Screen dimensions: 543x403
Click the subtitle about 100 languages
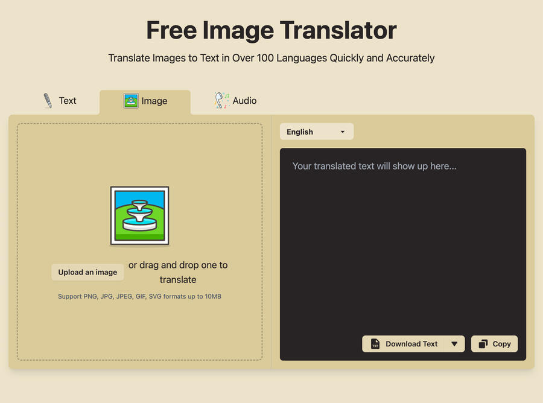pyautogui.click(x=271, y=58)
